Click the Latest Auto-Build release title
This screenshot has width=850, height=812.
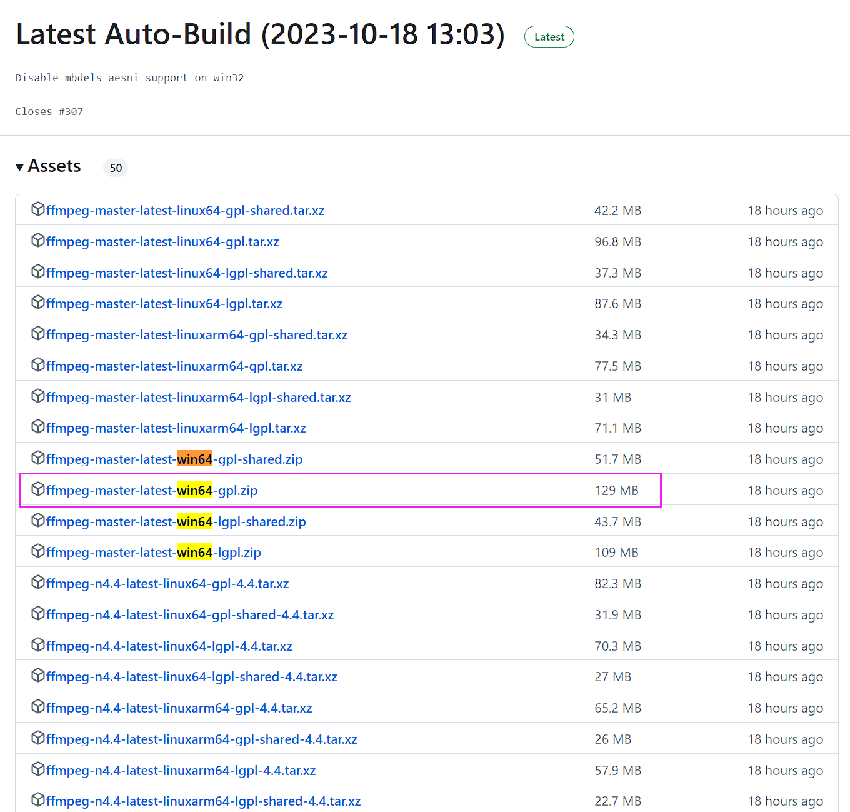tap(260, 34)
